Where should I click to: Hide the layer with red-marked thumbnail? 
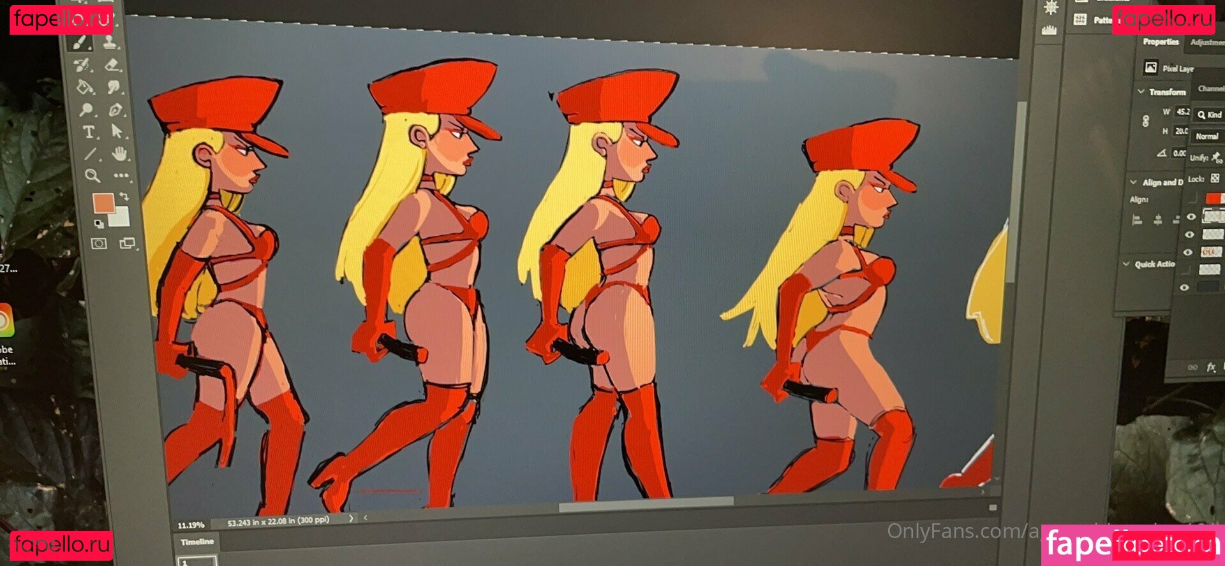[1188, 252]
